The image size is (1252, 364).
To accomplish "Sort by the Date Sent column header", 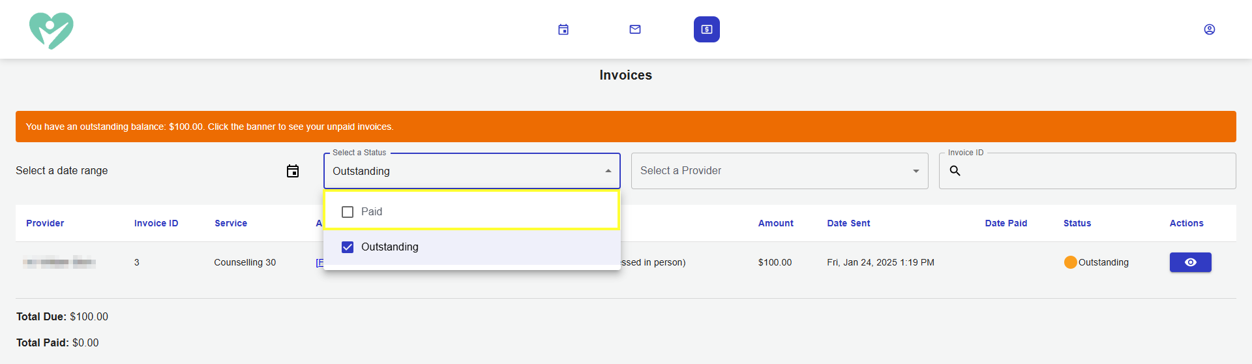I will pyautogui.click(x=848, y=223).
